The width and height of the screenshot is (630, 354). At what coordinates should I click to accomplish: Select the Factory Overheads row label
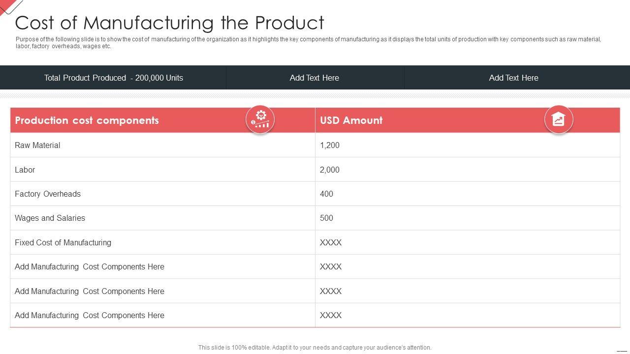(48, 194)
